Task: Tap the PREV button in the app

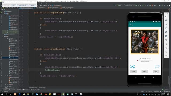Action: click(133, 71)
